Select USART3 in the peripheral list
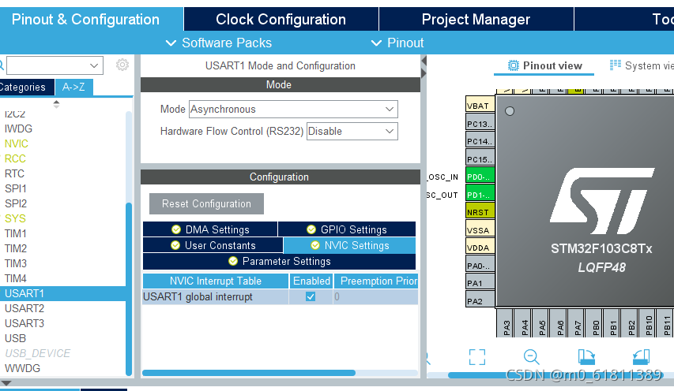674x391 pixels. pos(24,323)
